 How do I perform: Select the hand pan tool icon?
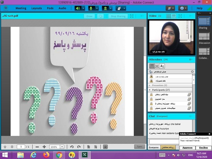tap(105, 147)
